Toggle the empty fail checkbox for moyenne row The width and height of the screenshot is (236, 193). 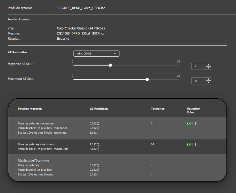tap(194, 123)
